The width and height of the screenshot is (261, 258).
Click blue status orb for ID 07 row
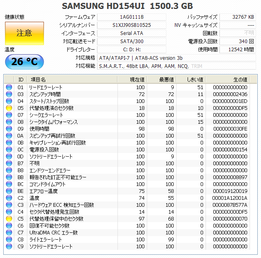tap(9, 115)
